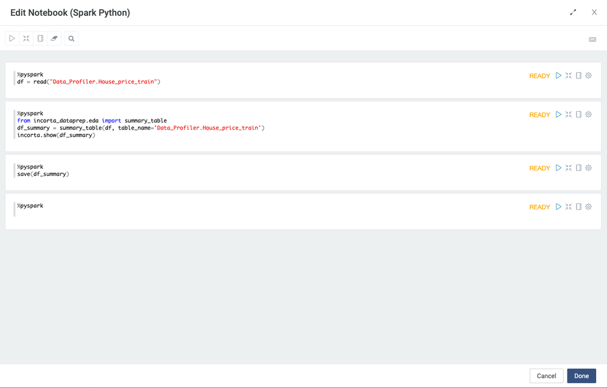
Task: Toggle output of the first paragraph
Action: 578,76
